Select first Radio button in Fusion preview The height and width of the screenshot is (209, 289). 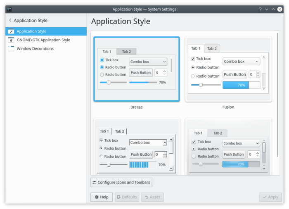tap(193, 67)
